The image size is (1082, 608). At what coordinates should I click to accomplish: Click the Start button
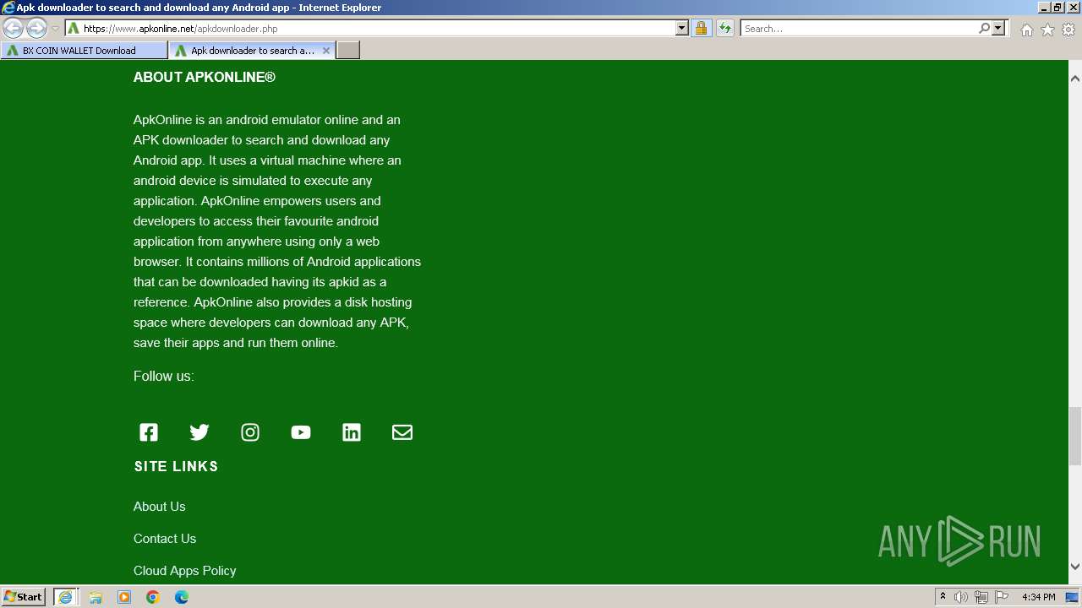point(24,597)
